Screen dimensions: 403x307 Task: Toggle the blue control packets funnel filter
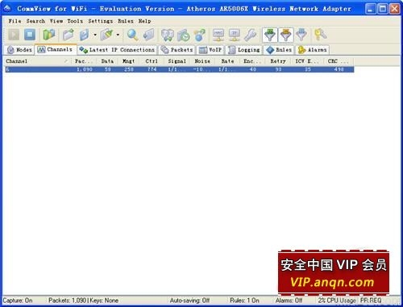click(301, 35)
